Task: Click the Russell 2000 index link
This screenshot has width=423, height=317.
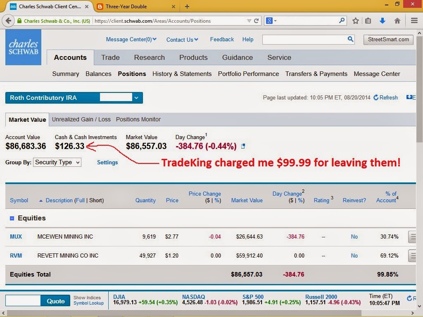Action: pyautogui.click(x=321, y=297)
